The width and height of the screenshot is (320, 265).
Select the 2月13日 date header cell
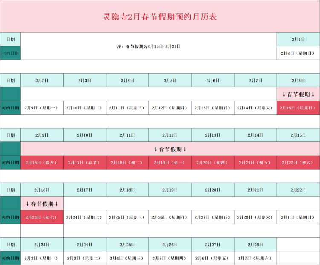pos(212,135)
